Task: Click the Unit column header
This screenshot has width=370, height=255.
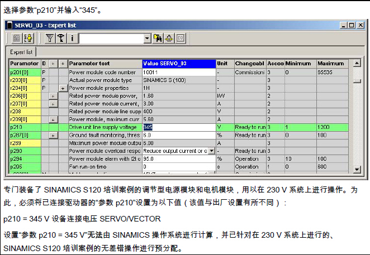Action: 225,64
